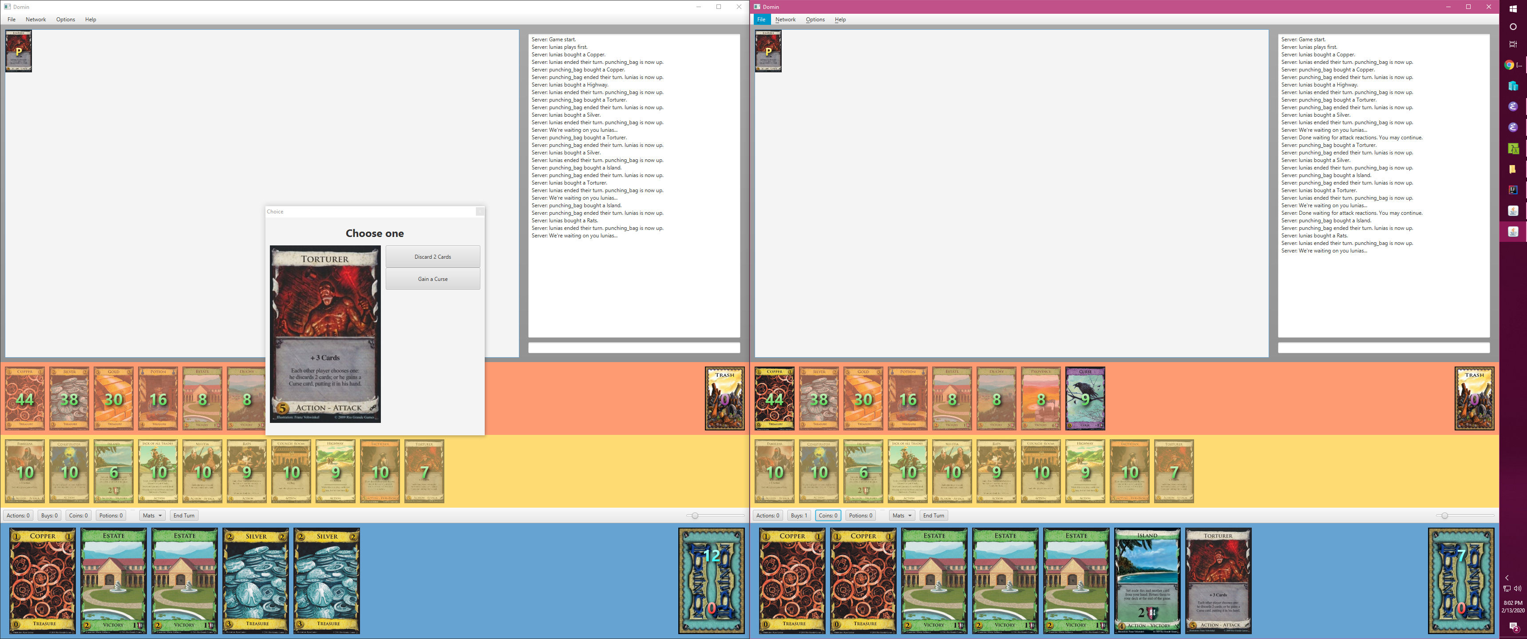The height and width of the screenshot is (639, 1527).
Task: Click Island card in right window hand
Action: (1147, 581)
